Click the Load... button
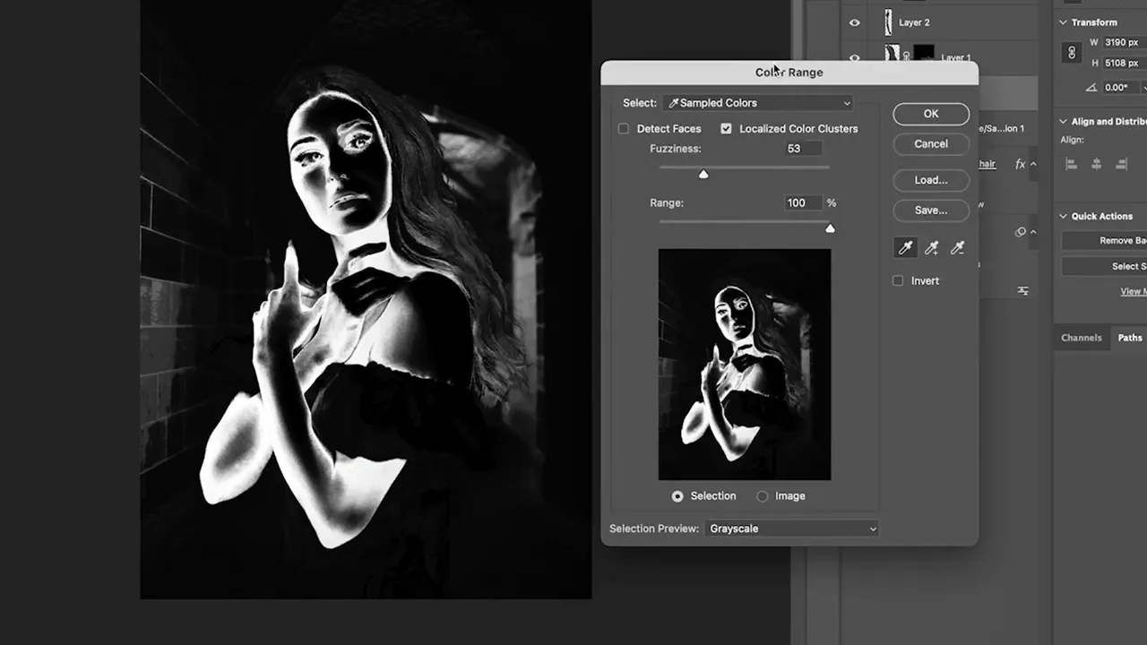The width and height of the screenshot is (1147, 645). point(931,180)
